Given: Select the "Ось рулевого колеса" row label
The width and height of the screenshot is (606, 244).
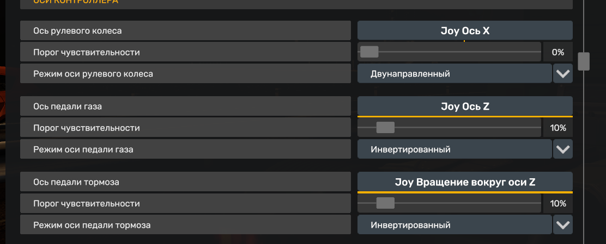Looking at the screenshot, I should (x=185, y=30).
